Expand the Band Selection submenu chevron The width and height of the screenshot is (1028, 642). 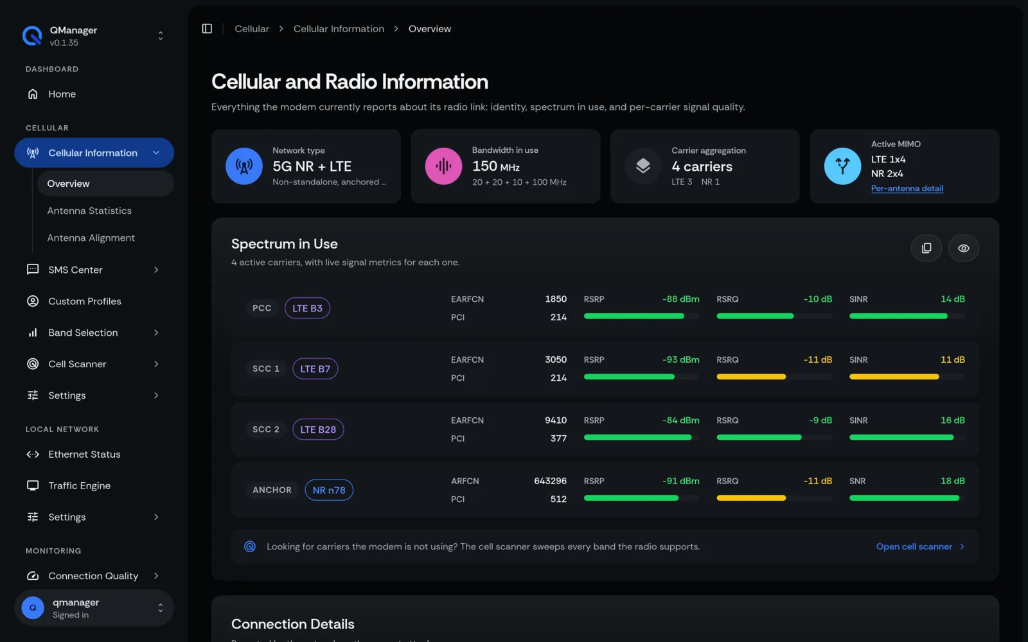156,333
